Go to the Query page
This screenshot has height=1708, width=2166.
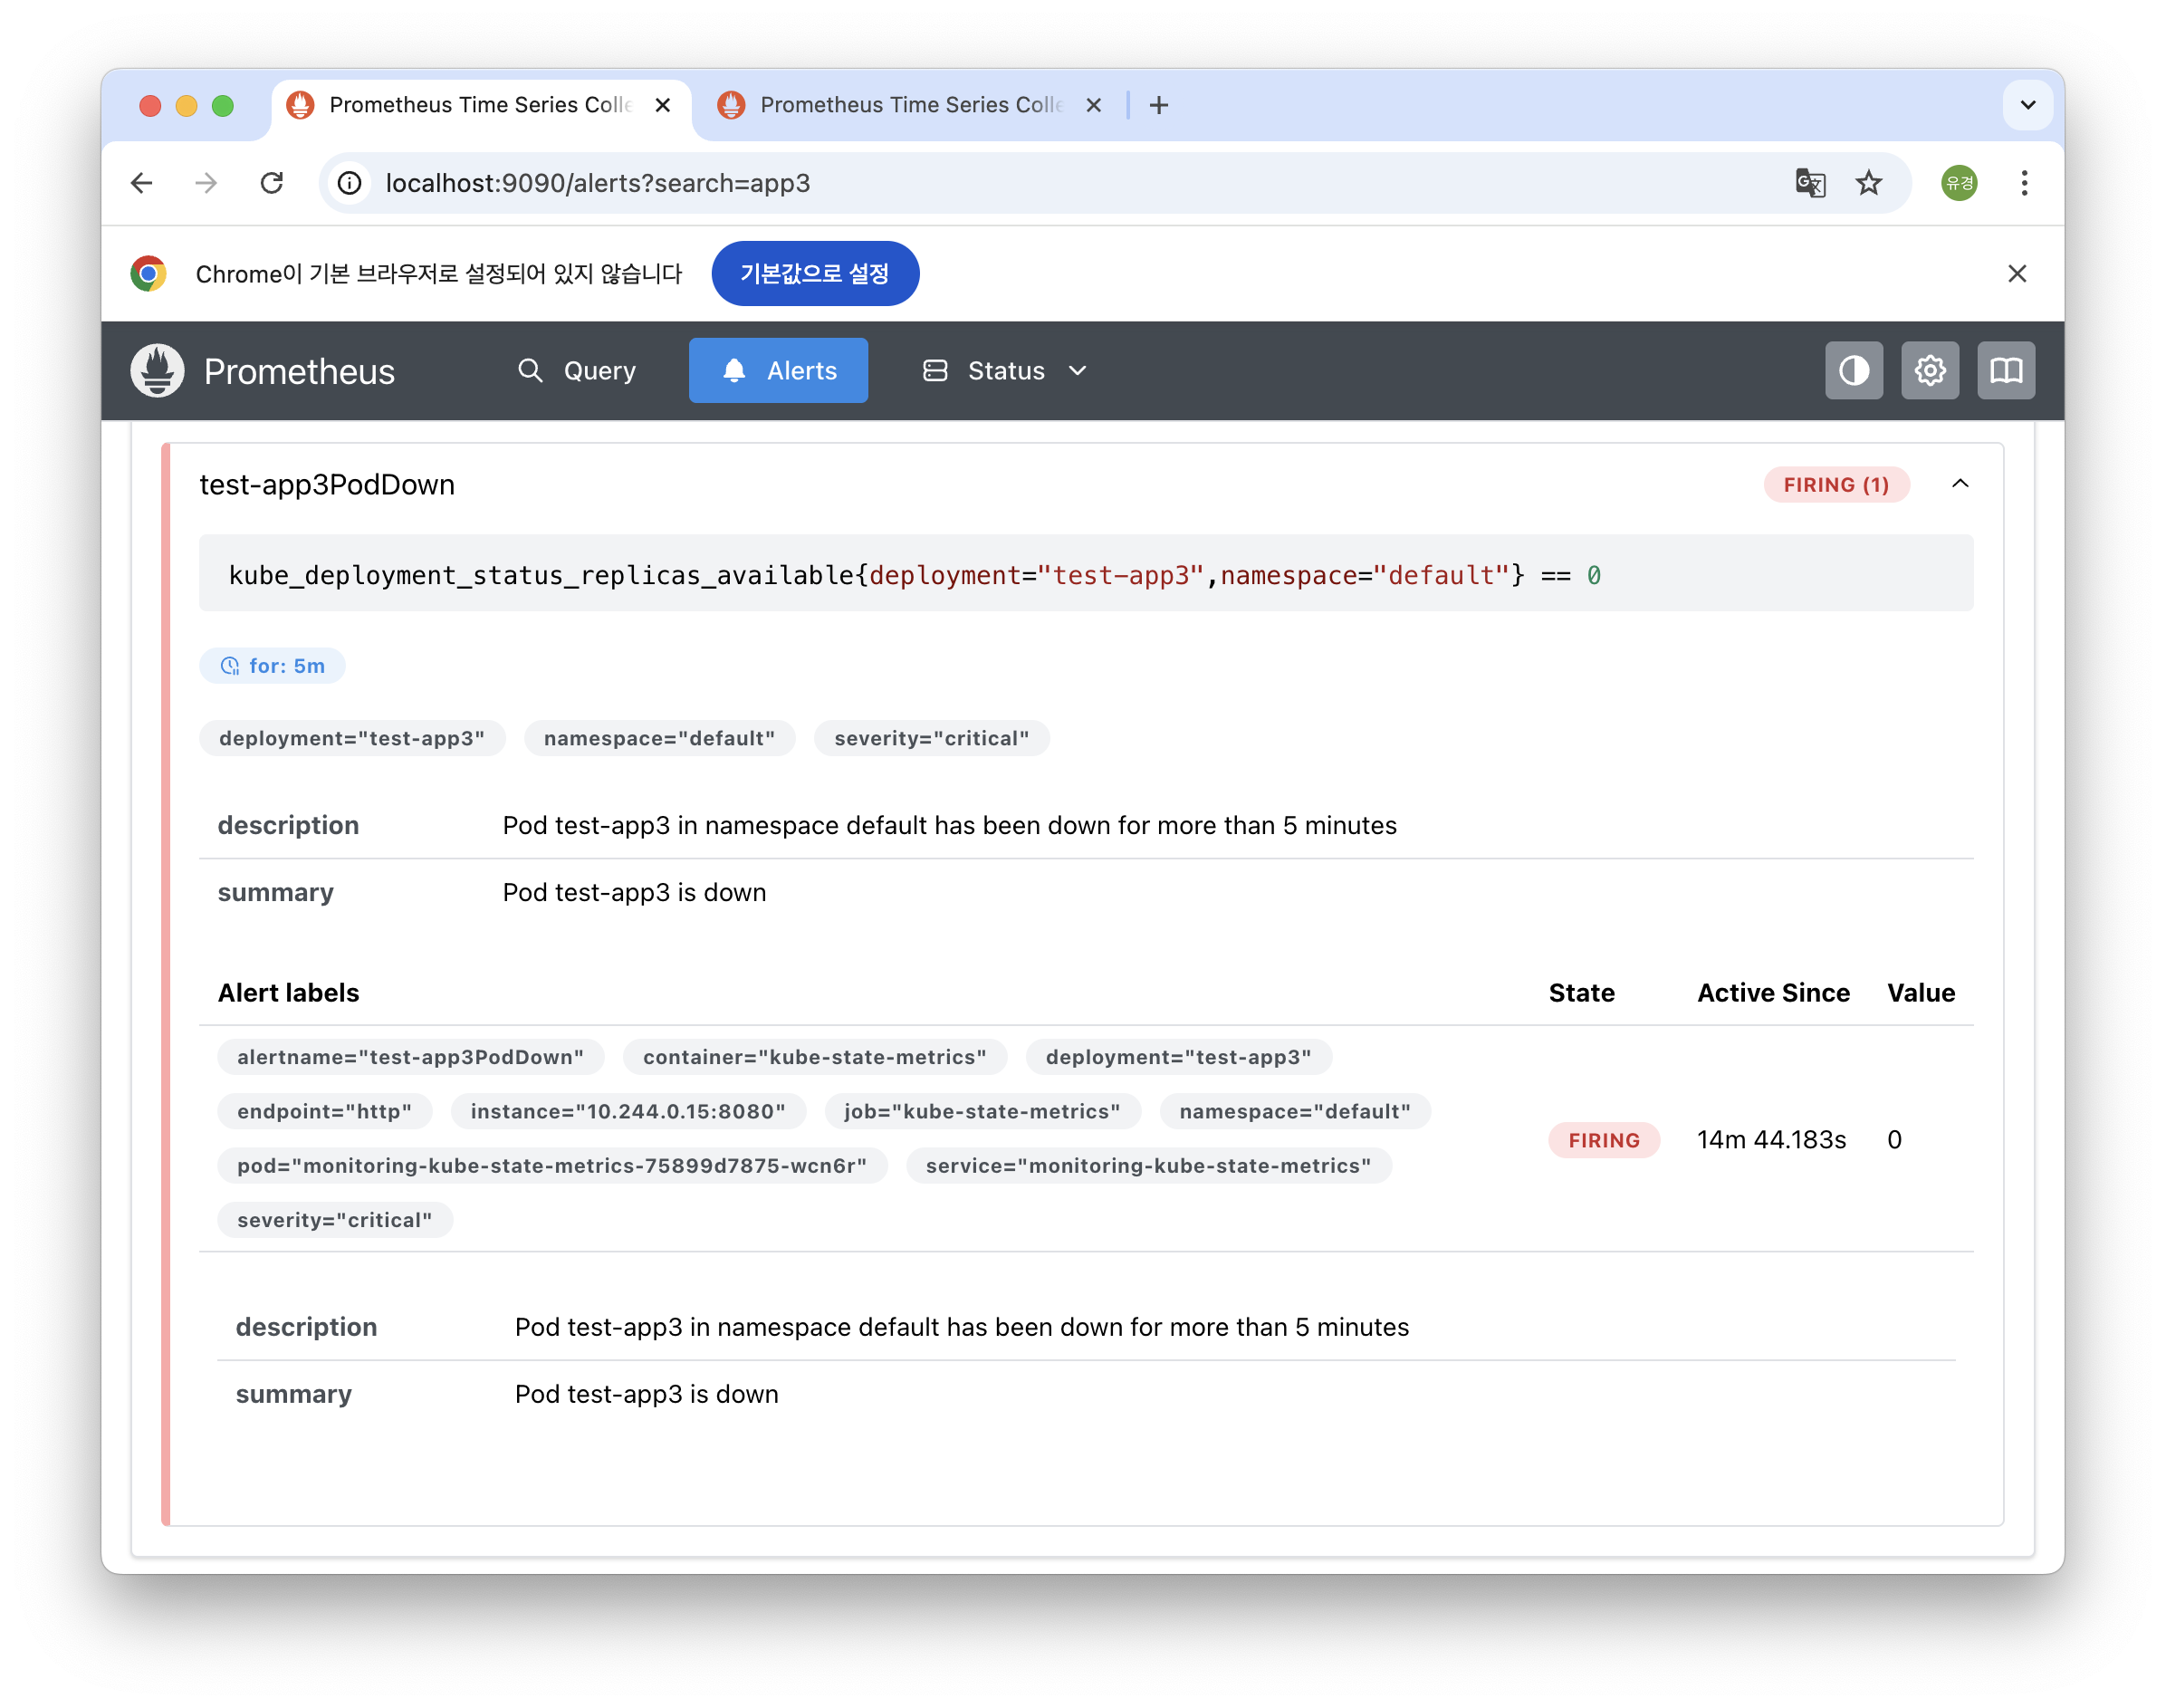coord(577,371)
